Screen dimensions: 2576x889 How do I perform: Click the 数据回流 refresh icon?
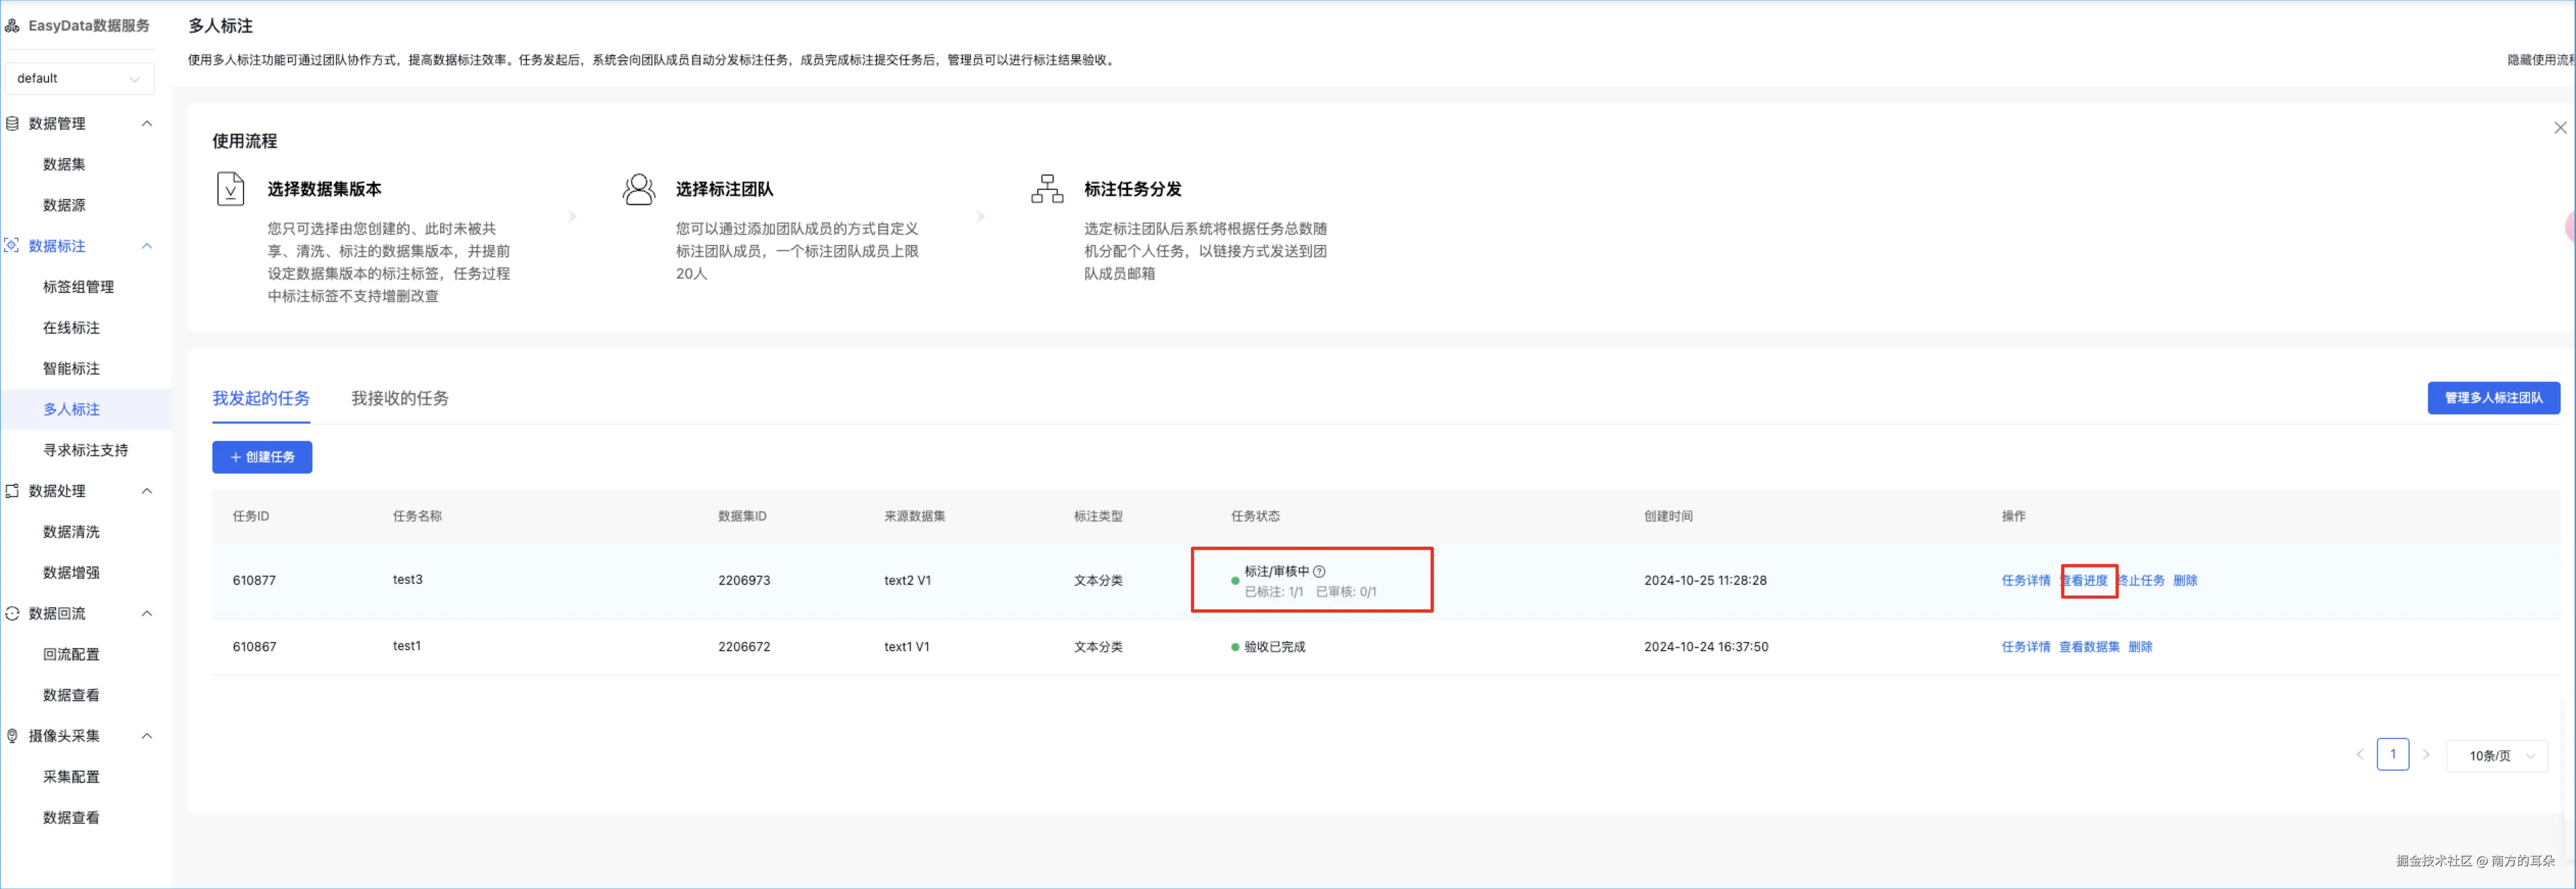tap(12, 614)
